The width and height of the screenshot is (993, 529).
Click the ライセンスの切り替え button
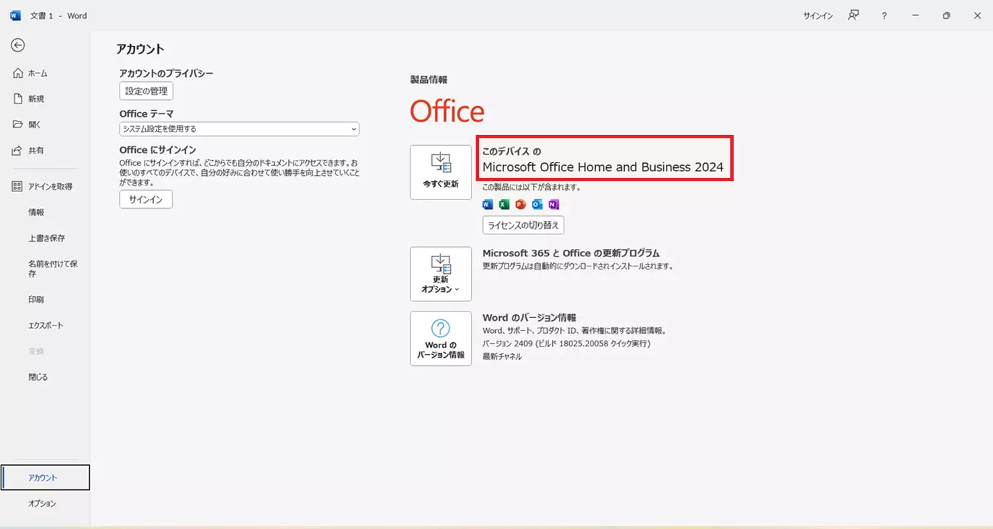click(x=523, y=226)
